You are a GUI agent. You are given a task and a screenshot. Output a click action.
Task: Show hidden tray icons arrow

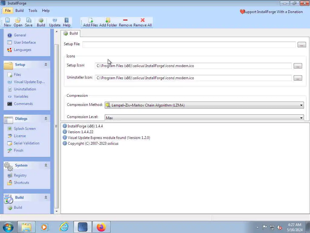(257, 228)
